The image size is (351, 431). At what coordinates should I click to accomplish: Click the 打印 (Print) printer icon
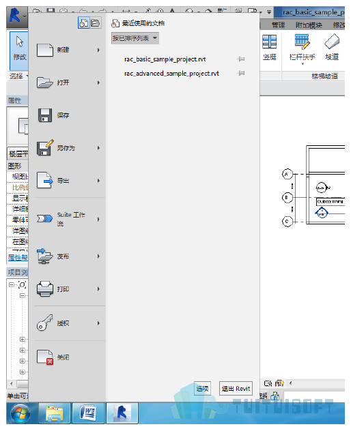45,288
